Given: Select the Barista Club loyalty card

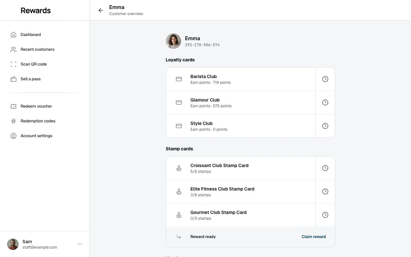Looking at the screenshot, I should point(241,79).
